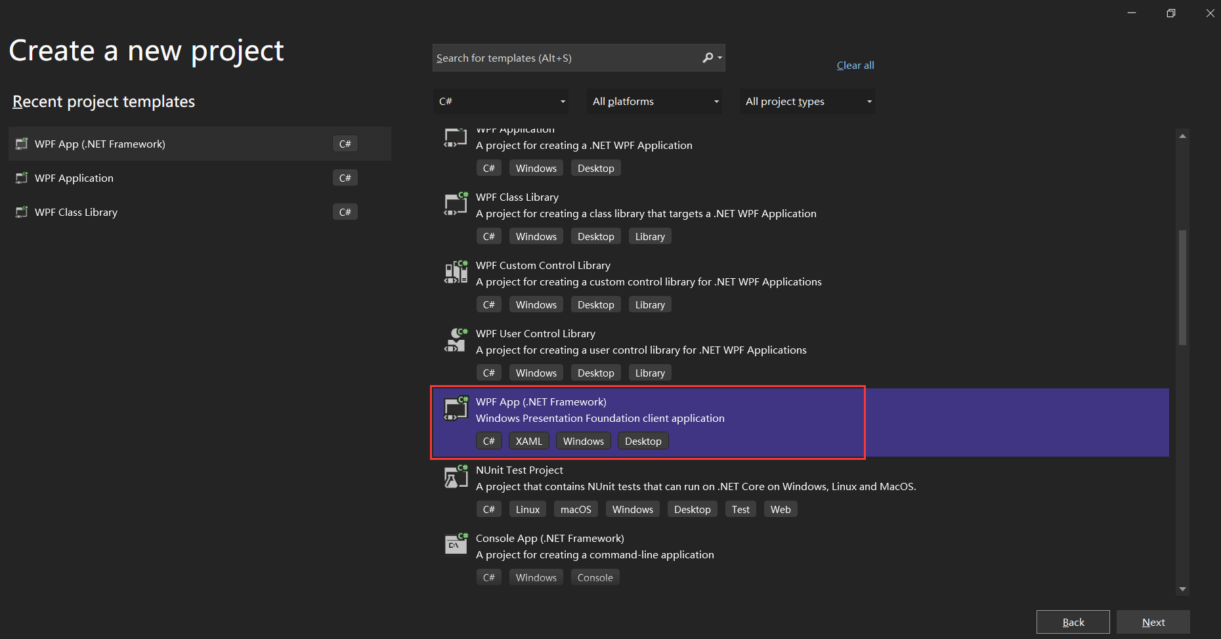Screen dimensions: 1221x639
Task: Click the scroll down arrow of template list
Action: [x=1182, y=589]
